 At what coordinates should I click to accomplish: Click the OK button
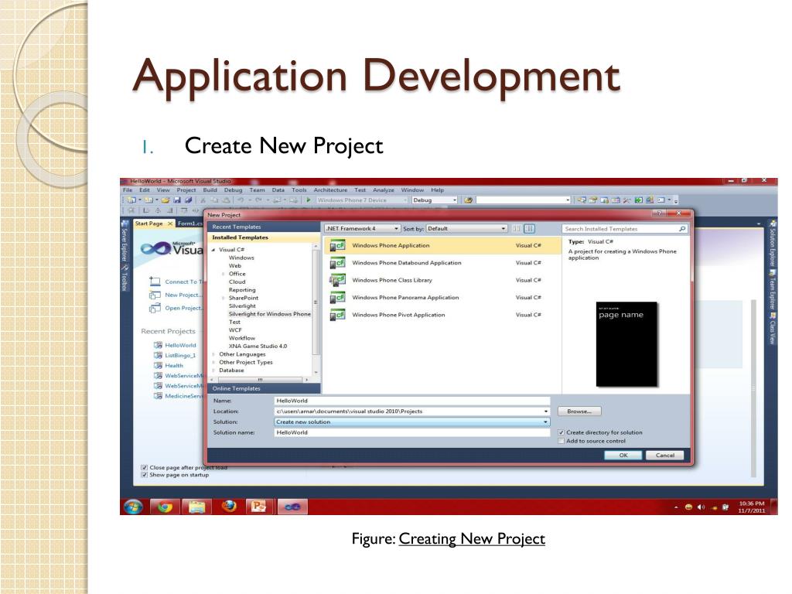(623, 455)
